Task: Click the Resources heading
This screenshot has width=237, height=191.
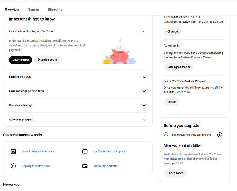Action: (x=11, y=185)
